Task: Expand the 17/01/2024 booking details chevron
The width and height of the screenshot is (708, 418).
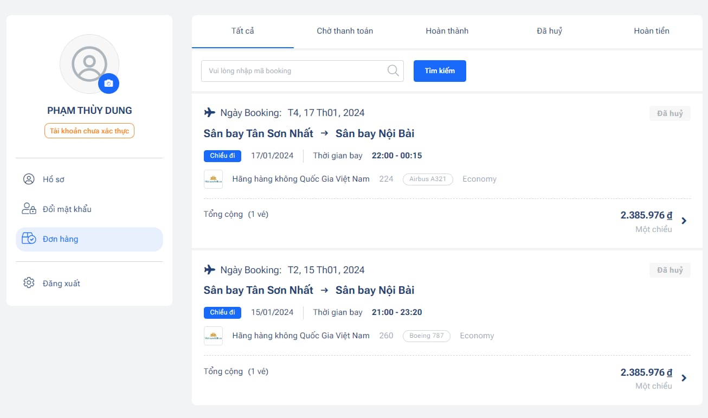Action: tap(684, 221)
